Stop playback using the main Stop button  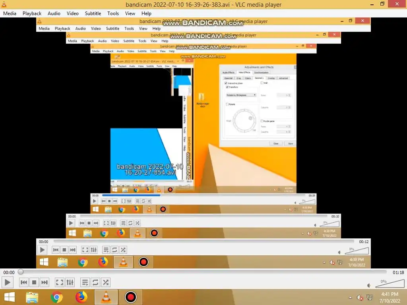pyautogui.click(x=34, y=282)
